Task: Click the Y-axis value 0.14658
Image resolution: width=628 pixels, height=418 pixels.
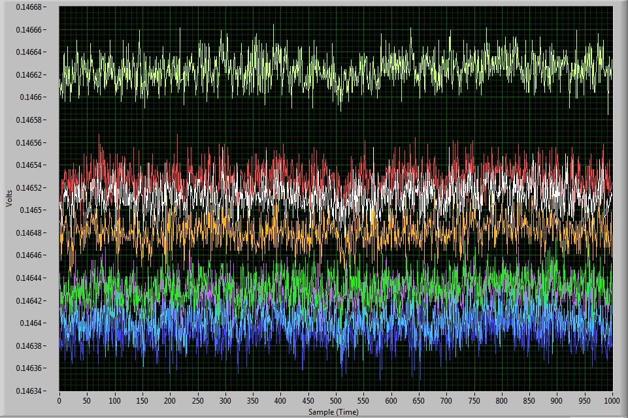Action: click(29, 120)
